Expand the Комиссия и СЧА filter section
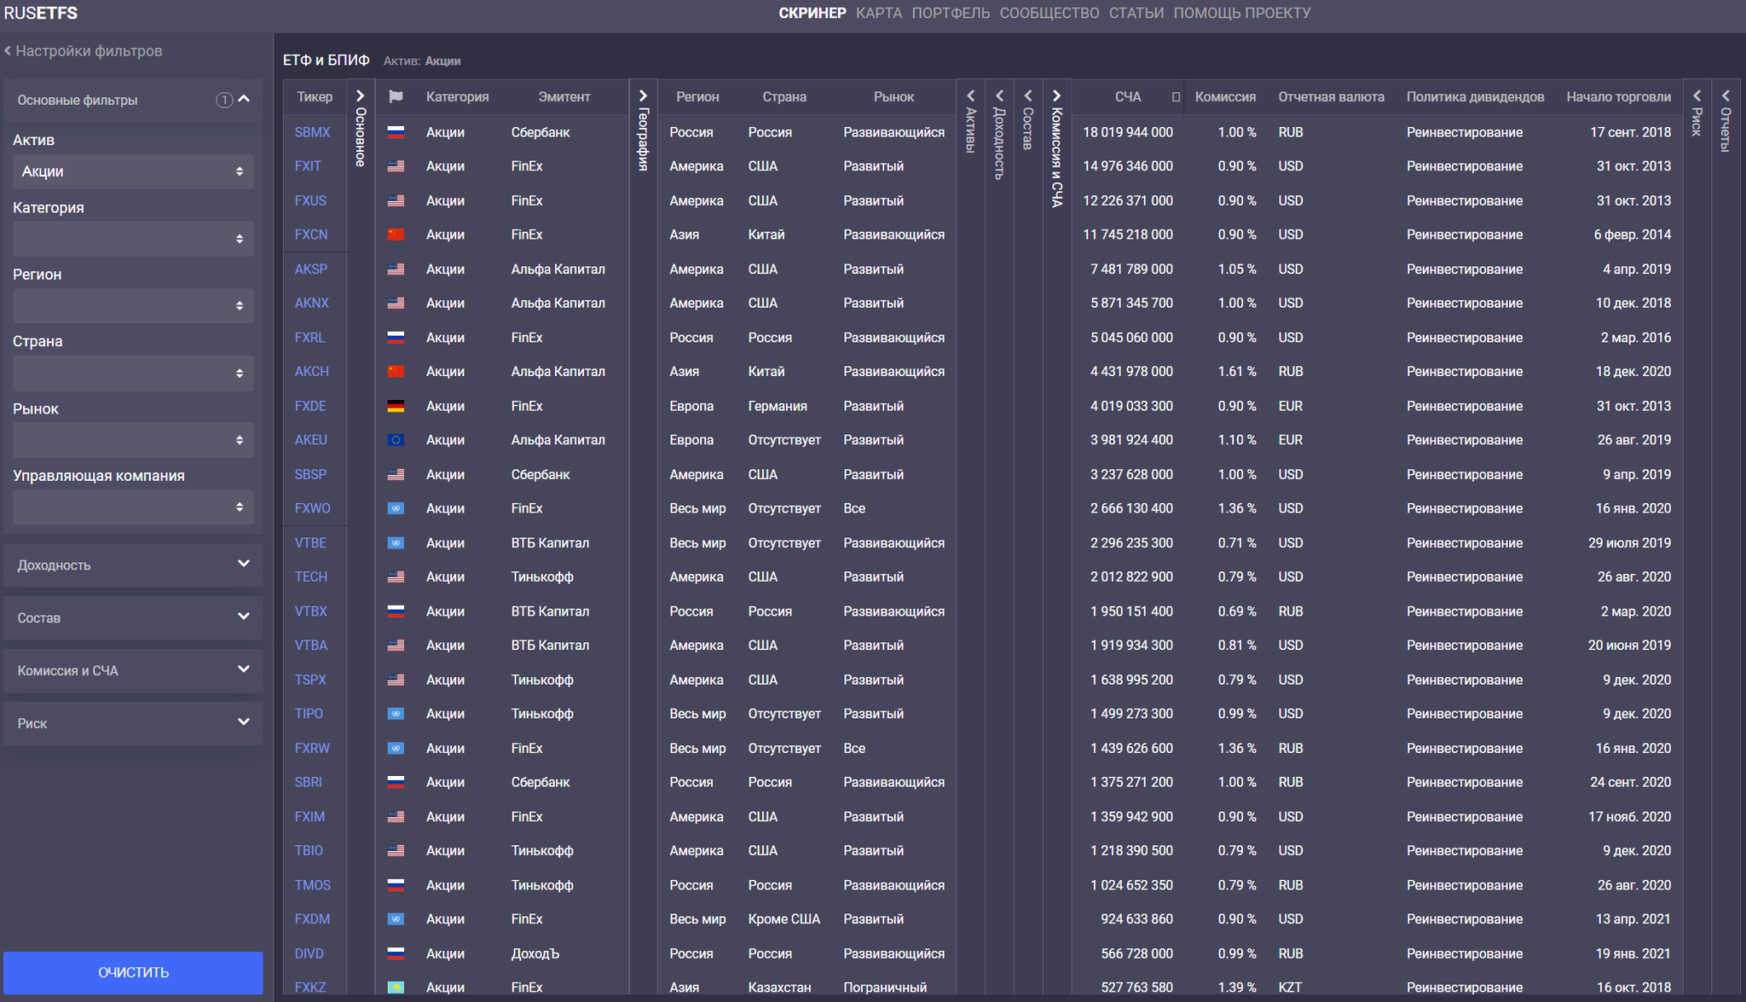Viewport: 1746px width, 1002px height. click(x=133, y=670)
